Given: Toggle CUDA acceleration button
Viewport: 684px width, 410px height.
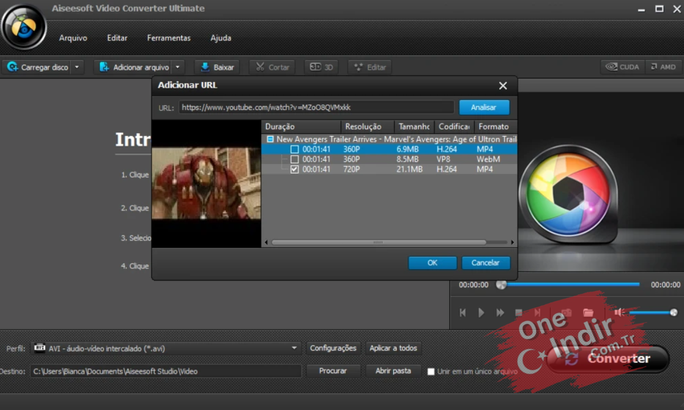Looking at the screenshot, I should coord(622,67).
